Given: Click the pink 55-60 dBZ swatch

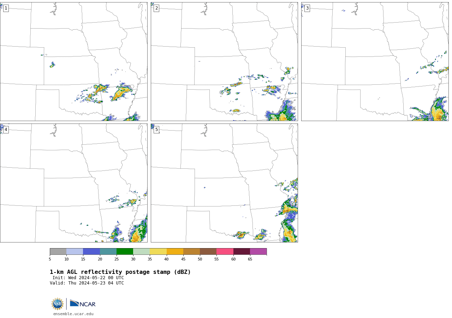Looking at the screenshot, I should 225,251.
